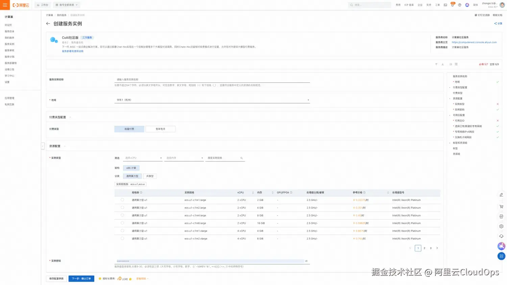507x285 pixels.
Task: Select the ecs.u1-c1m2.large radio button
Action: click(122, 208)
